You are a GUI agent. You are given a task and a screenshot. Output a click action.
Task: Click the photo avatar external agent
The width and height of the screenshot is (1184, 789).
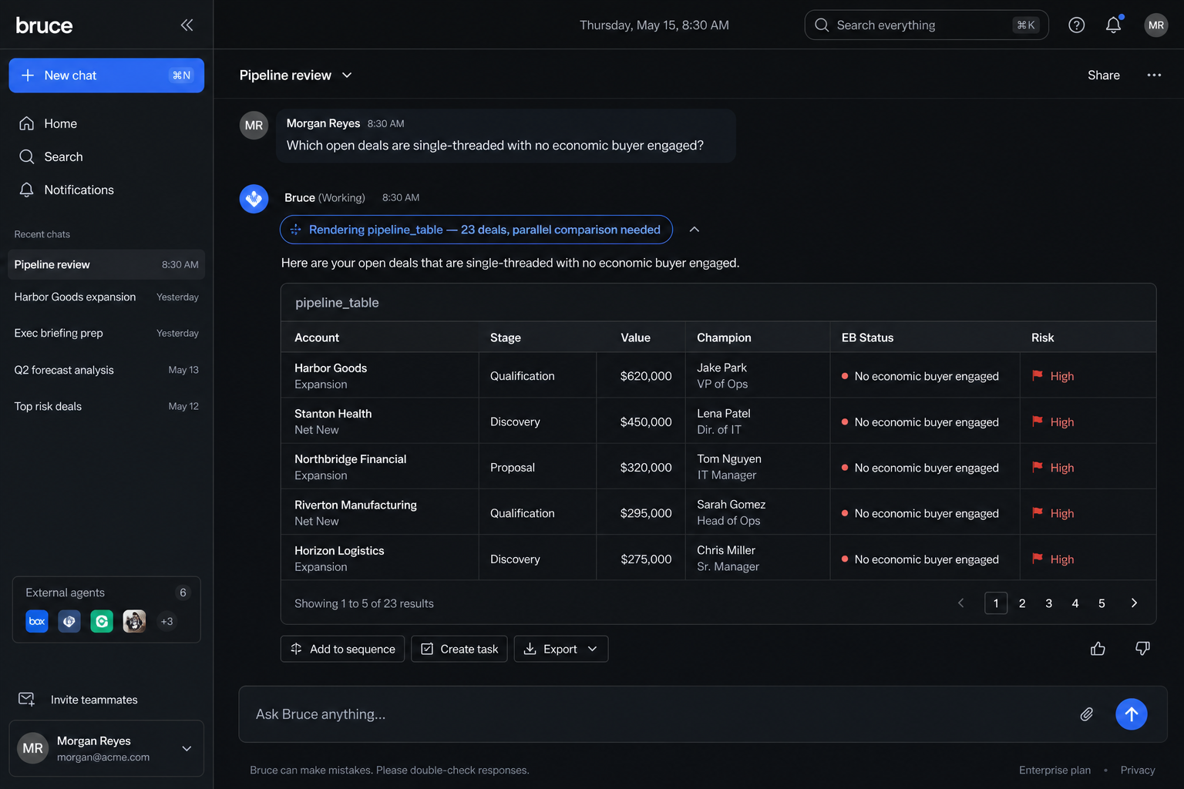[134, 621]
